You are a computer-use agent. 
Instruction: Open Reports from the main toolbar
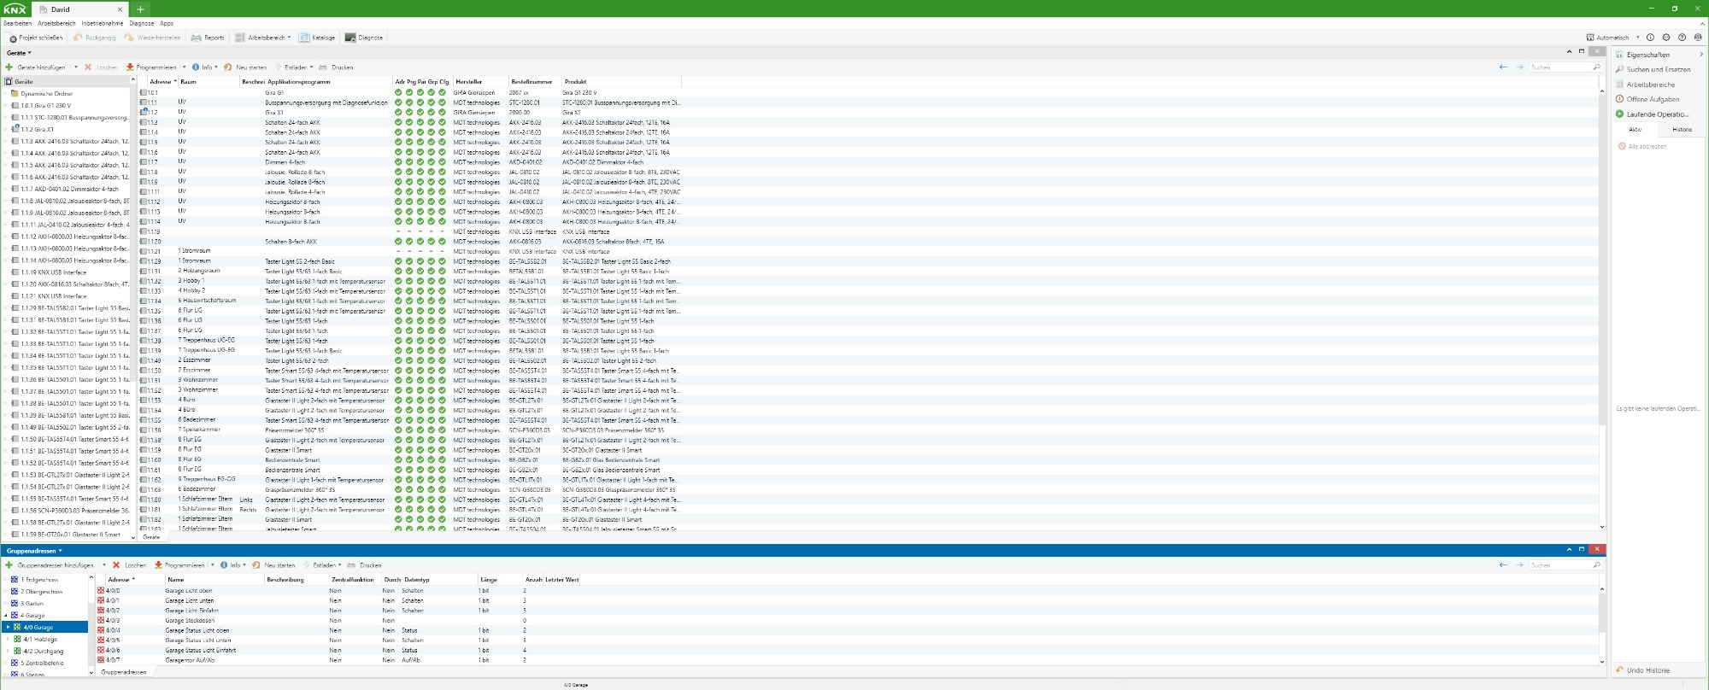pos(208,38)
